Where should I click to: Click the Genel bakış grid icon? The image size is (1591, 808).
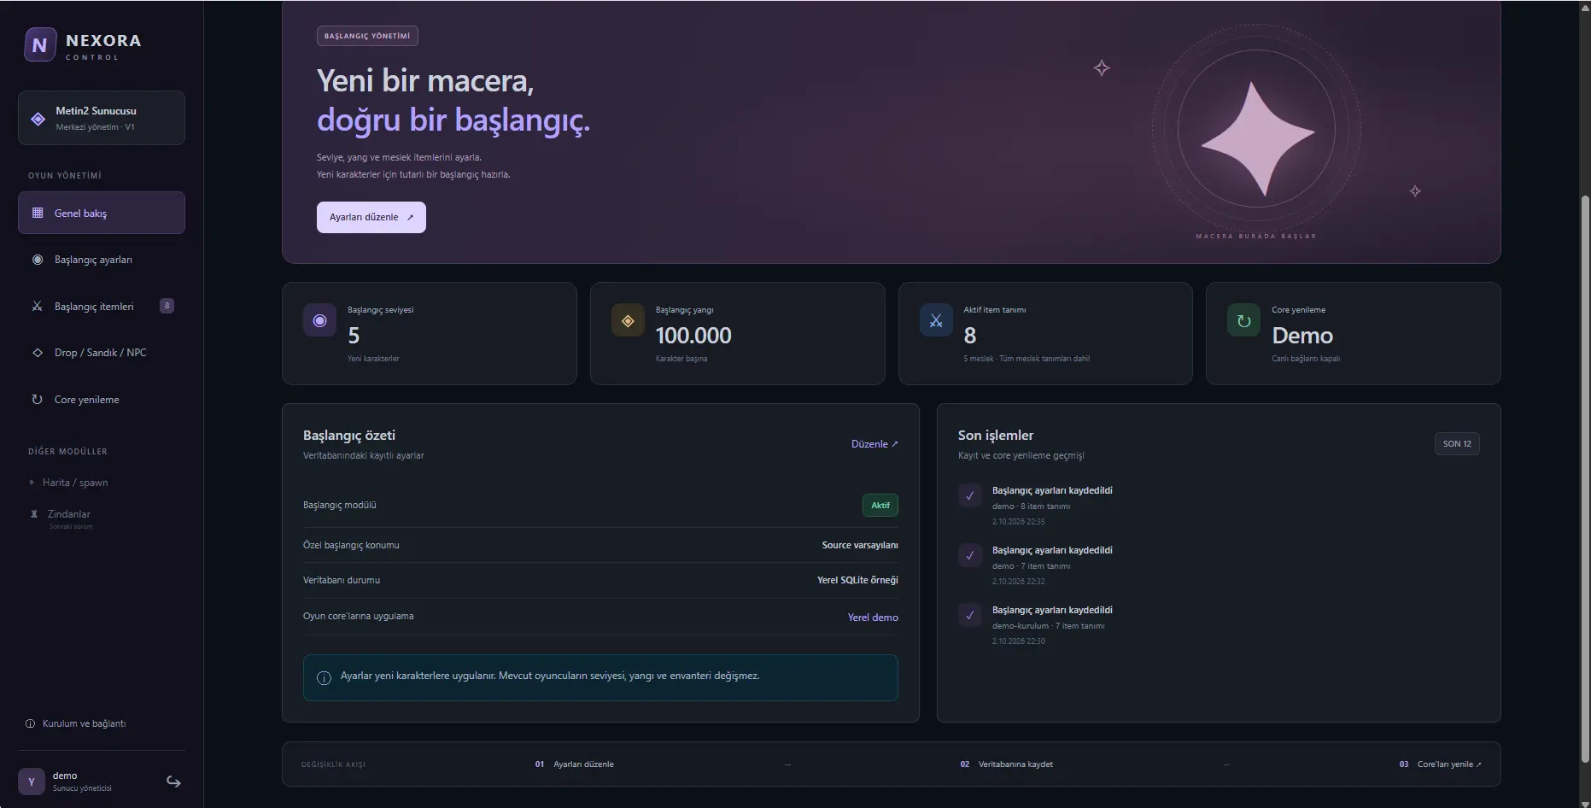click(x=38, y=213)
